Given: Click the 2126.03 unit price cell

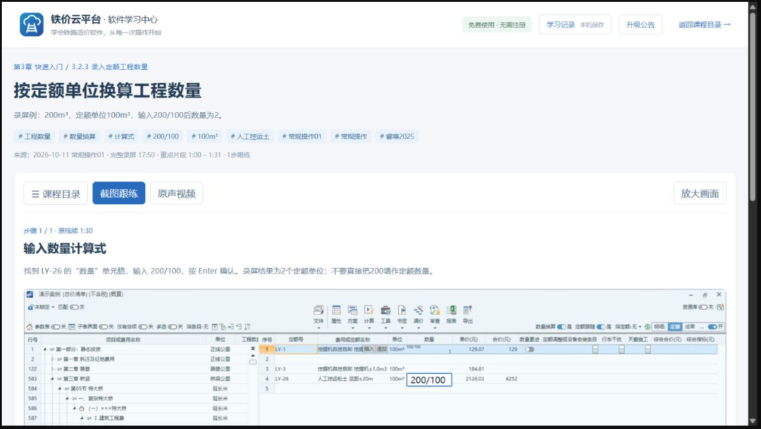Looking at the screenshot, I should 474,378.
